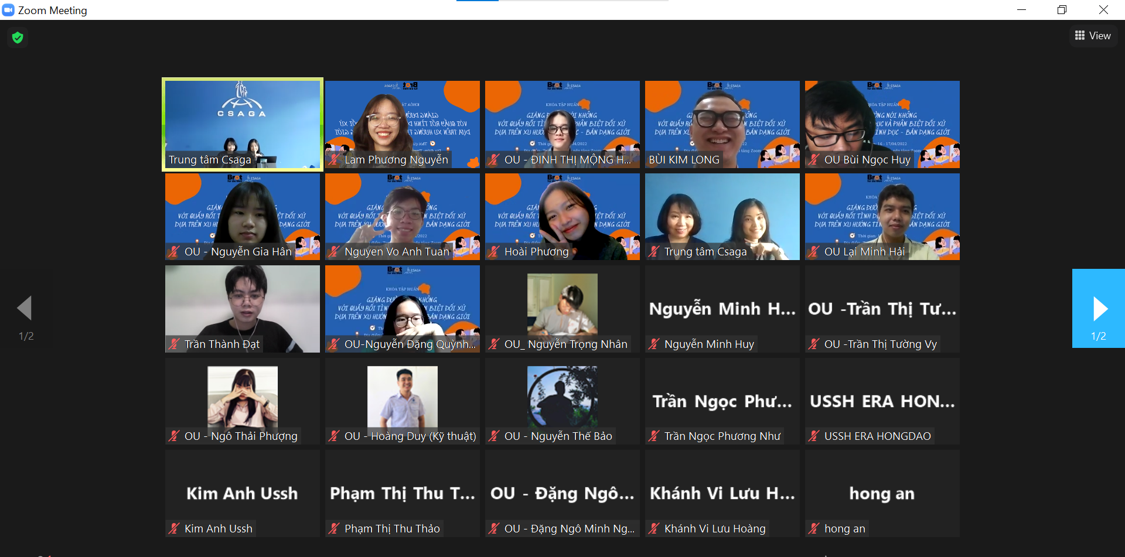Click muted mic icon on Lam Phương Nguyễn

tap(334, 160)
